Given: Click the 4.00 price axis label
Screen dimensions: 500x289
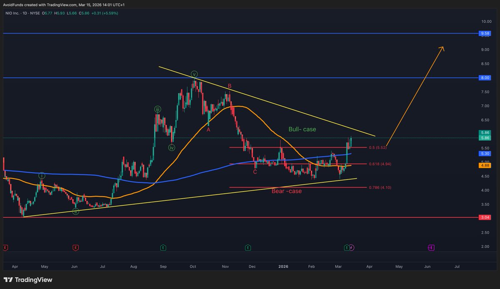Looking at the screenshot, I should click(x=485, y=190).
